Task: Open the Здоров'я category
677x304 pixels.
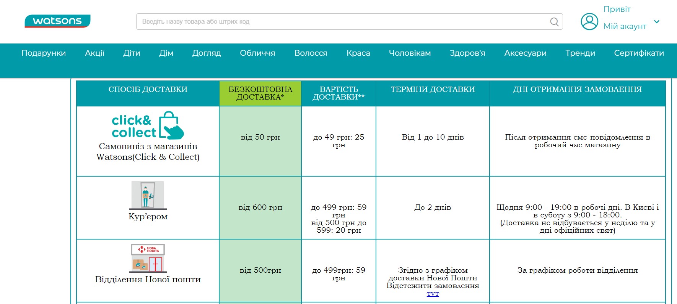Action: click(x=467, y=53)
